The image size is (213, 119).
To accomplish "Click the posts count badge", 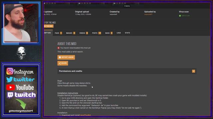I will point(100,33).
